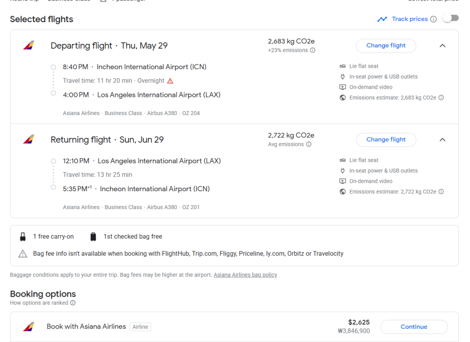Click in-seat power icon in departing flight
470x342 pixels.
click(342, 76)
